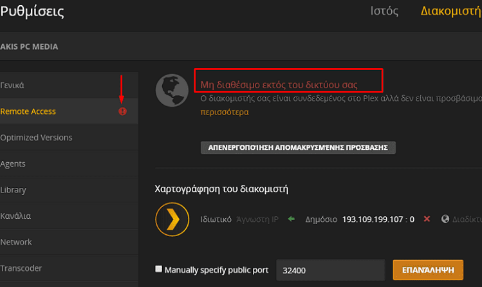Open Optimized Versions settings

[69, 137]
